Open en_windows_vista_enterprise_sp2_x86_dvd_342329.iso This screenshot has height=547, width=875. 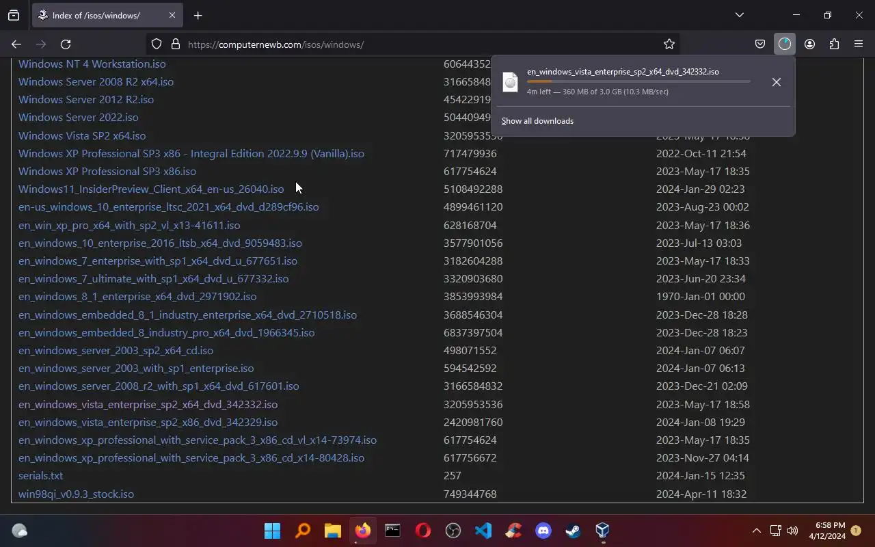(x=148, y=422)
